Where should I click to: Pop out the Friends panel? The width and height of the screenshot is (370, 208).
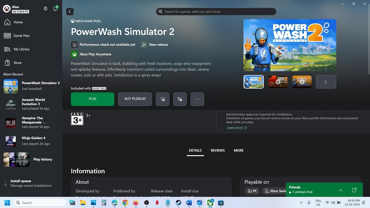(354, 190)
